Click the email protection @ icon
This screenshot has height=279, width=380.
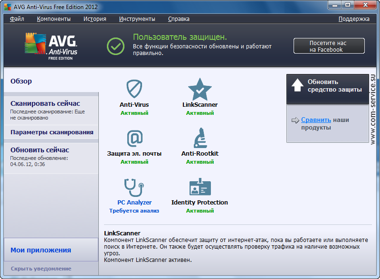[135, 138]
